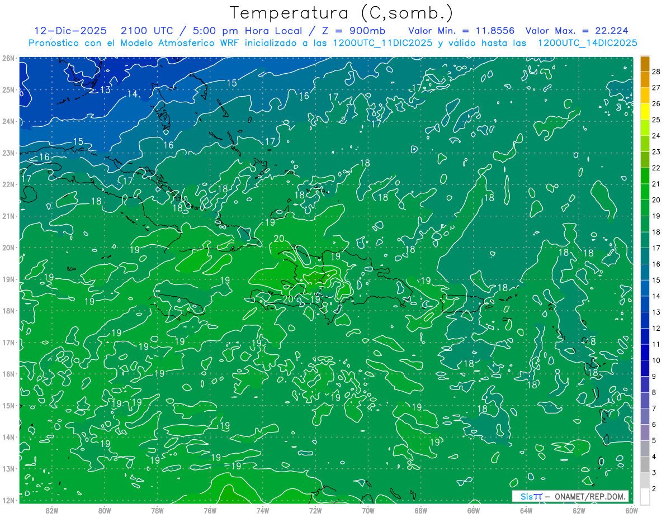Viewport: 671px width, 518px height.
Task: Click the colorbar scale value '8'
Action: click(x=654, y=392)
